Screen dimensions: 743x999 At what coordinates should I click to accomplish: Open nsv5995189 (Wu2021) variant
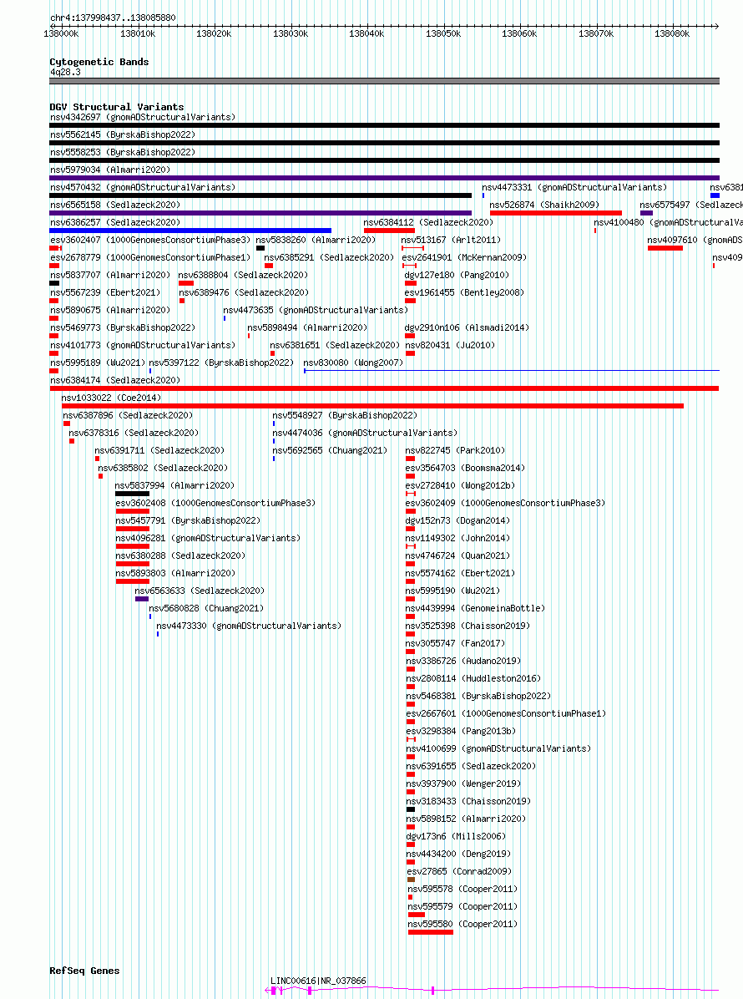pos(98,363)
